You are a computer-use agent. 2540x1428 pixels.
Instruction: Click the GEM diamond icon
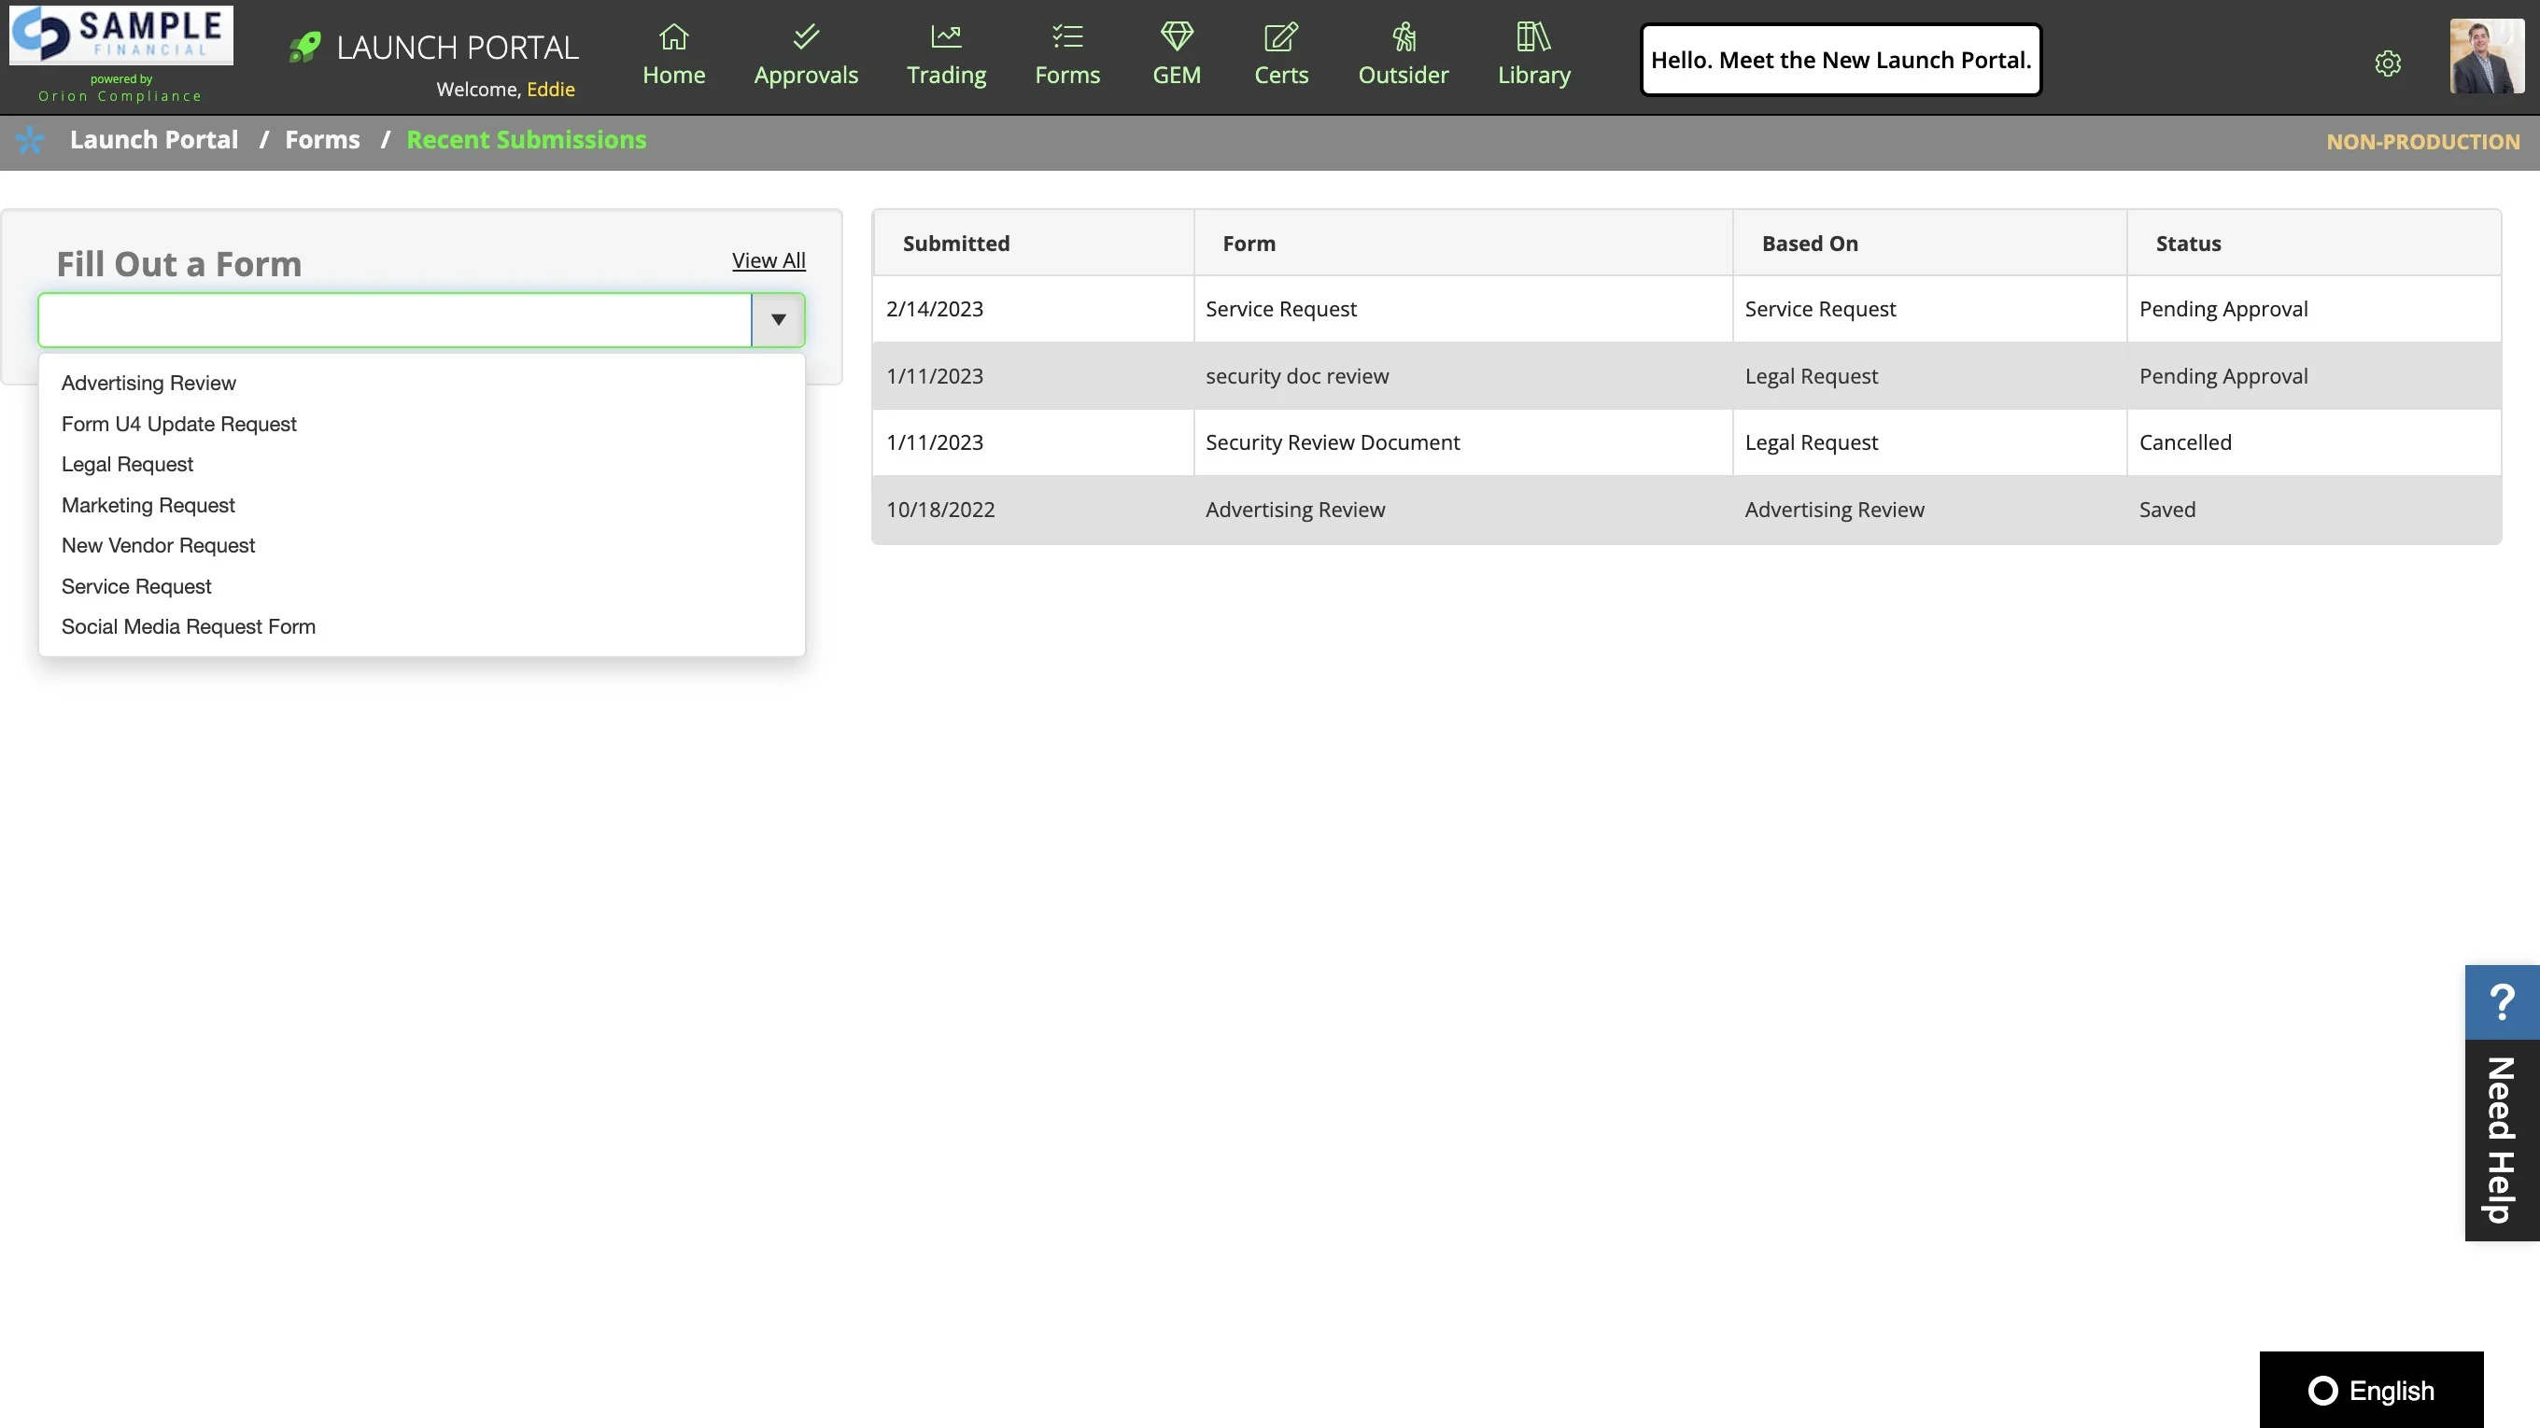click(x=1177, y=37)
